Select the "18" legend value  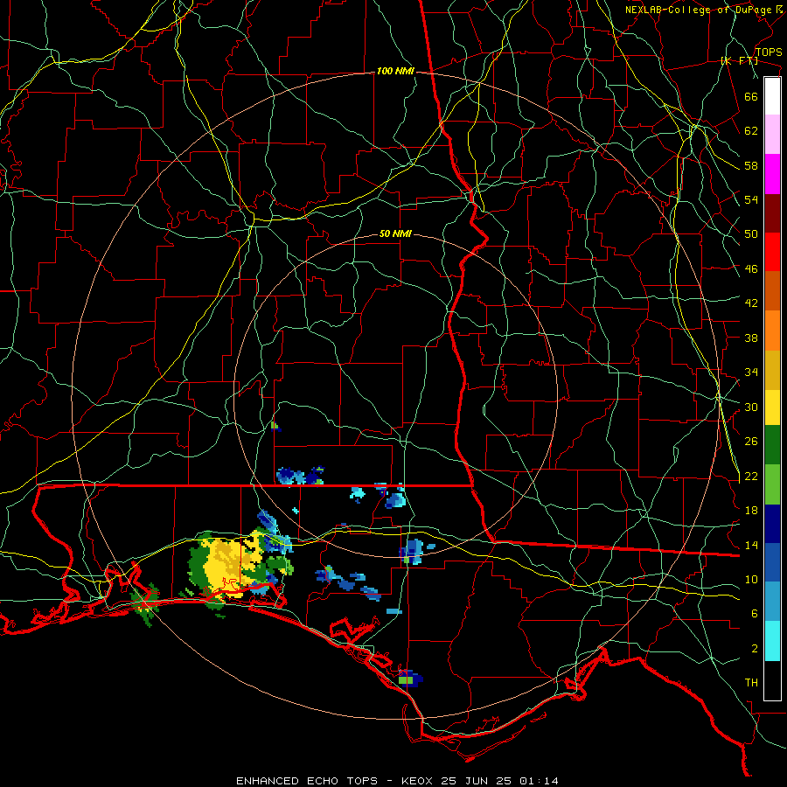point(751,511)
